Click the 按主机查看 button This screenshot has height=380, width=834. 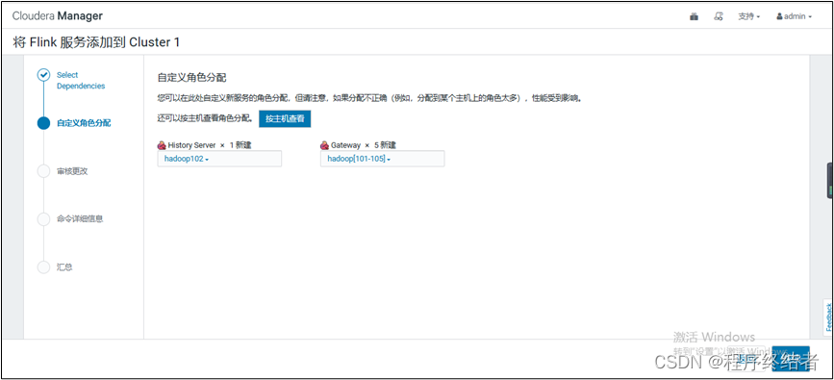[285, 118]
